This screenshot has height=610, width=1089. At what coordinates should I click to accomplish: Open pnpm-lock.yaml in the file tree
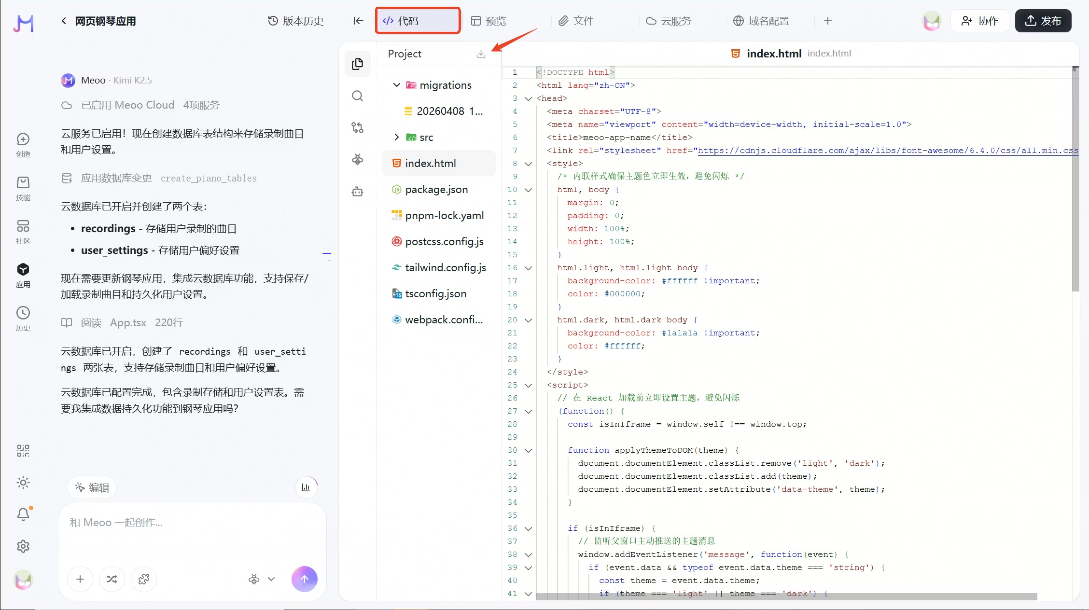(x=439, y=215)
